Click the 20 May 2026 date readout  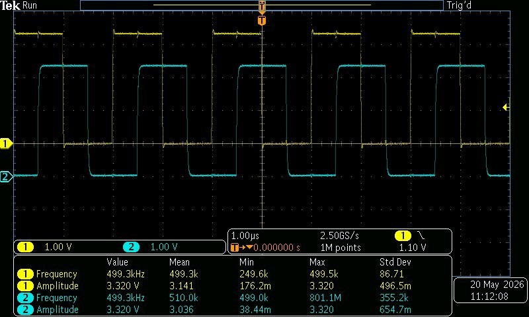(497, 285)
